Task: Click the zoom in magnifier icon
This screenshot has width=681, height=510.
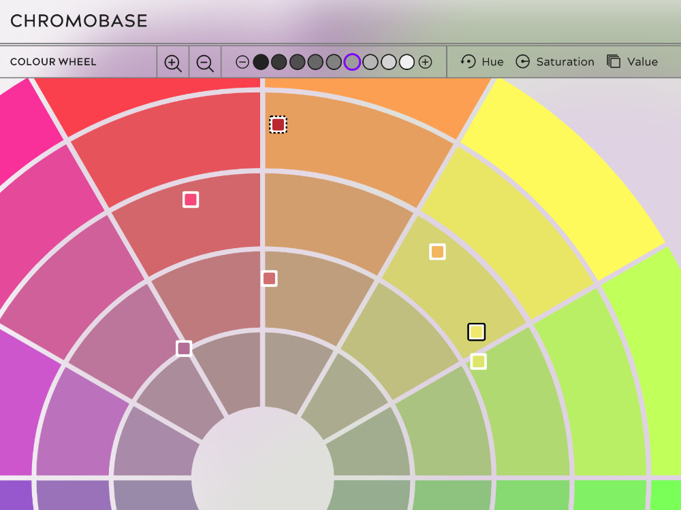Action: click(173, 63)
